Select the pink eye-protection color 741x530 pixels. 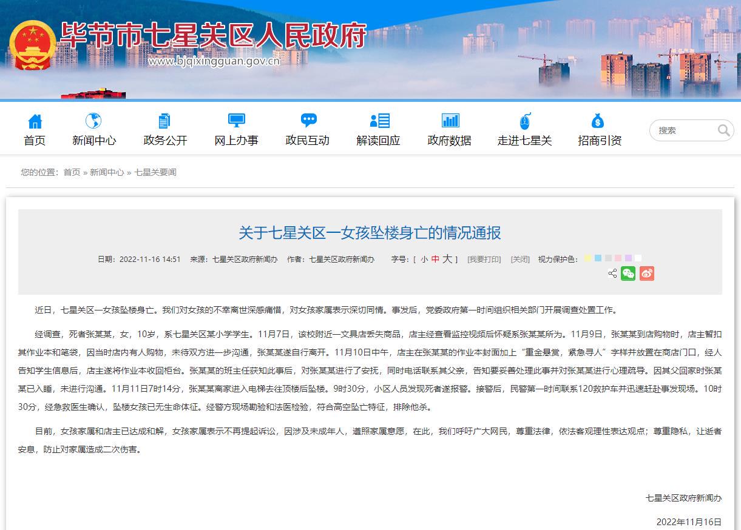618,258
